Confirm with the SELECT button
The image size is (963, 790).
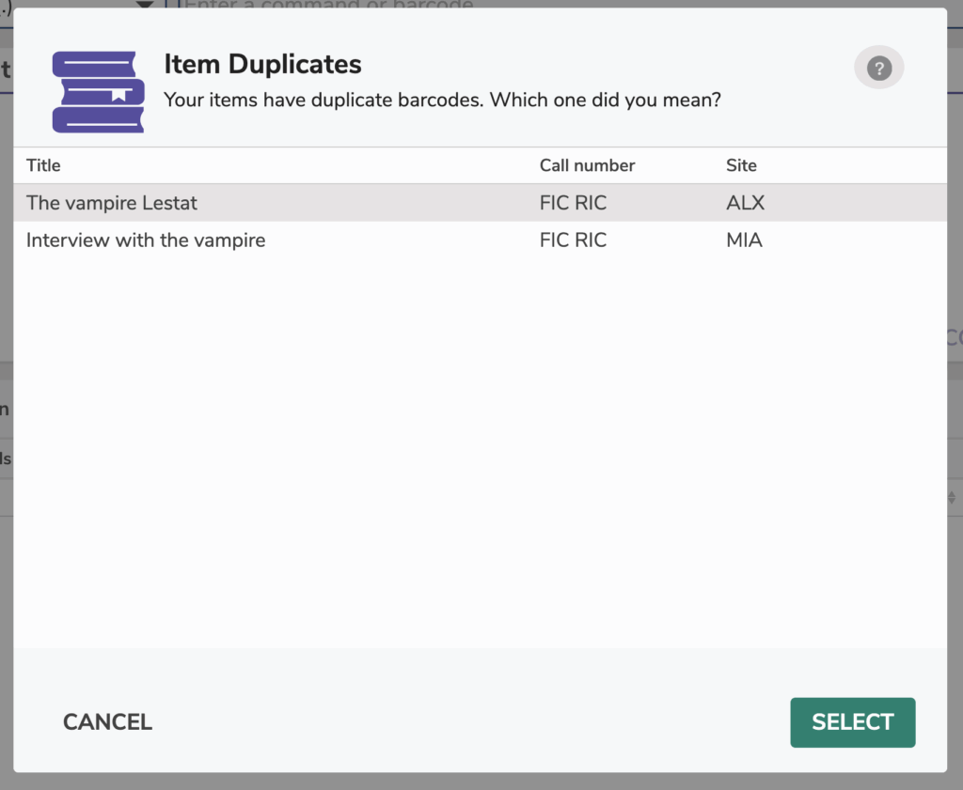tap(852, 722)
